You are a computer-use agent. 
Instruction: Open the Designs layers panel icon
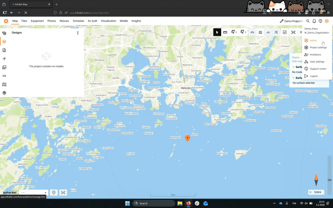point(4,41)
